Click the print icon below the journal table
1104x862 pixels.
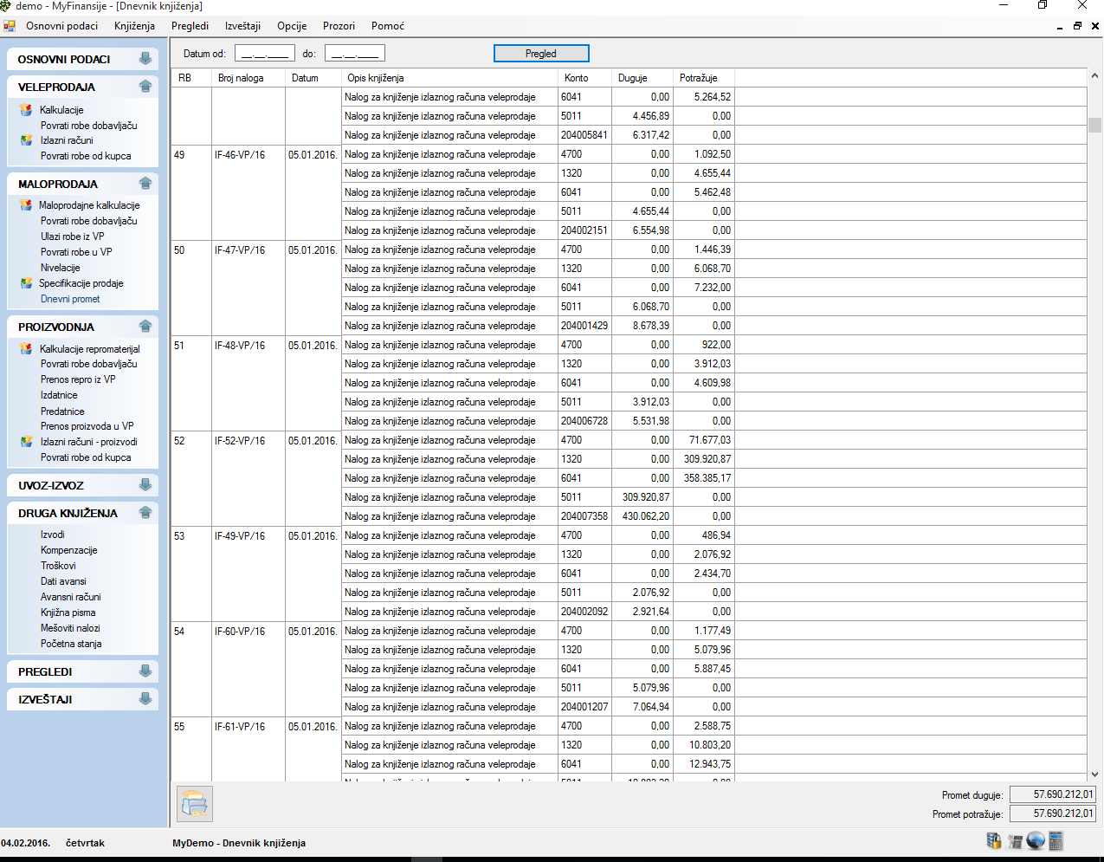click(195, 804)
